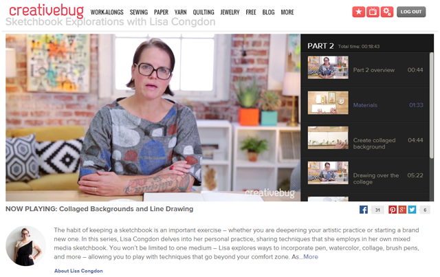Click the red star favorites icon
The width and height of the screenshot is (440, 277).
click(x=359, y=12)
